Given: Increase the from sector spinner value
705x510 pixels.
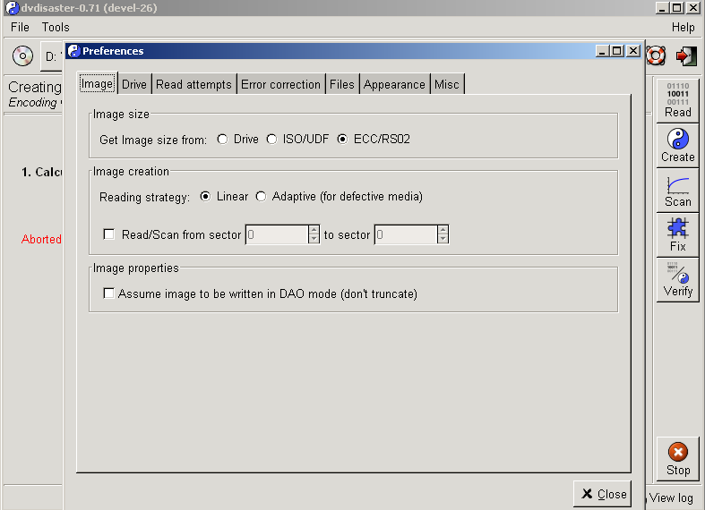Looking at the screenshot, I should [x=314, y=230].
